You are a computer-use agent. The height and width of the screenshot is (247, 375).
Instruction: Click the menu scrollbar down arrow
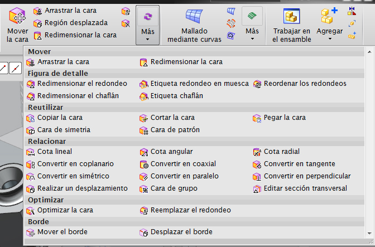pos(369,233)
